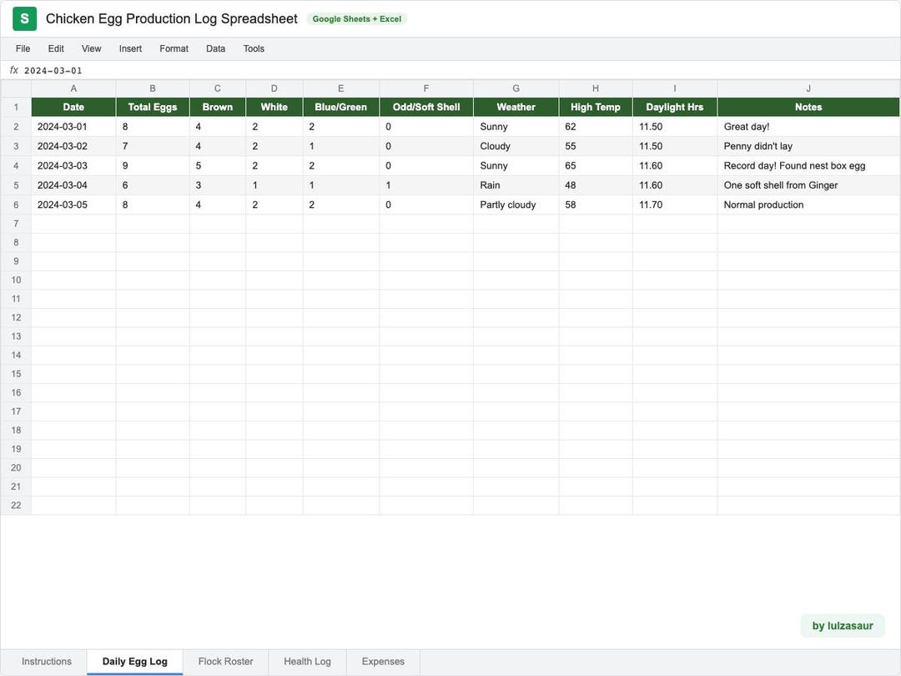Open the Expenses sheet tab
901x676 pixels.
pyautogui.click(x=383, y=662)
